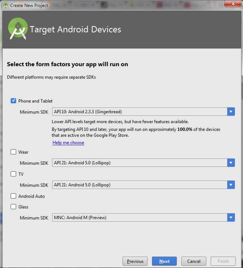The width and height of the screenshot is (243, 268).
Task: Tick the TV checkbox
Action: click(x=14, y=174)
